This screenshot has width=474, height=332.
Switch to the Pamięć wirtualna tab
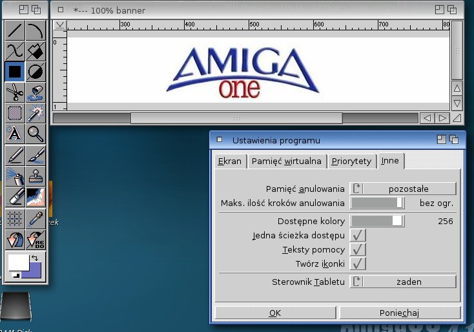286,161
